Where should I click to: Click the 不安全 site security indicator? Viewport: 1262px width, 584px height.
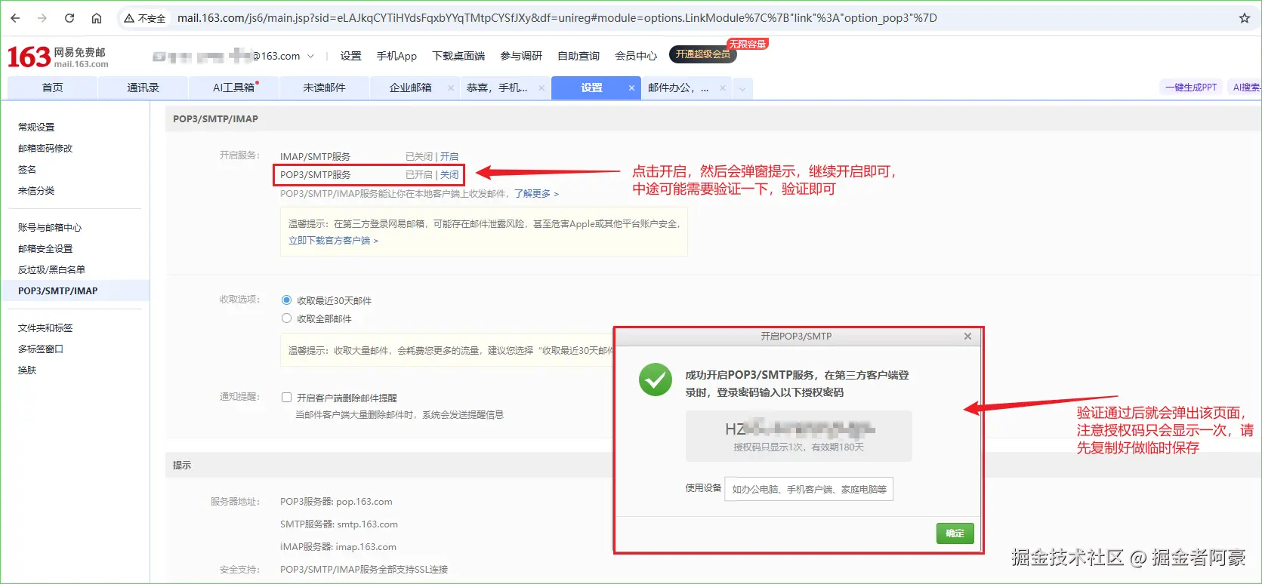[x=145, y=18]
